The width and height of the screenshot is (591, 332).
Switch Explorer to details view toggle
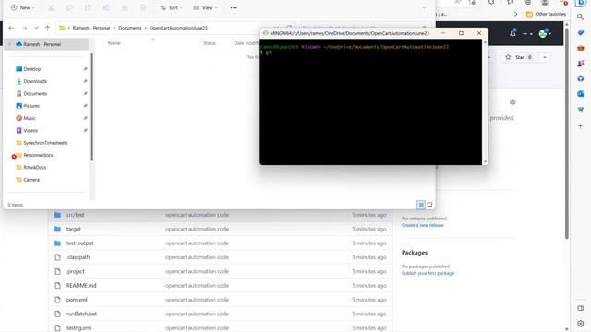click(x=421, y=205)
